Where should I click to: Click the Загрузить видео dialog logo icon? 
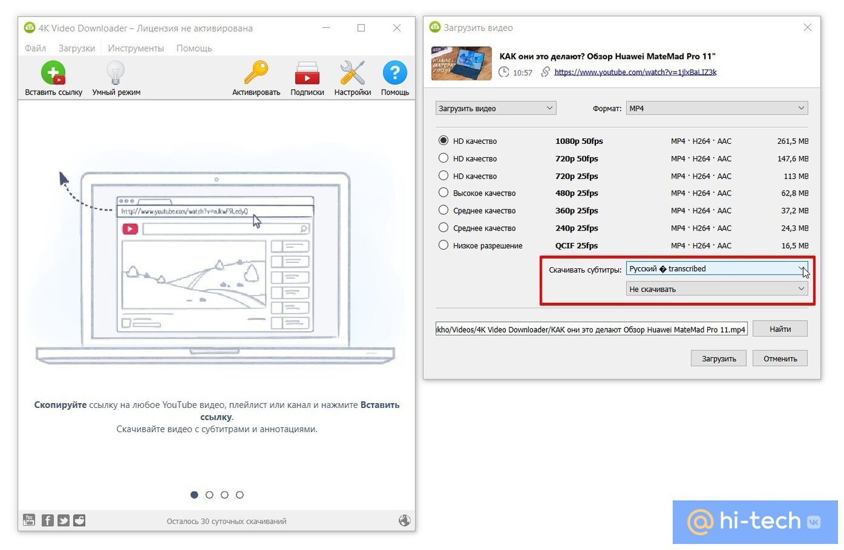(x=435, y=27)
